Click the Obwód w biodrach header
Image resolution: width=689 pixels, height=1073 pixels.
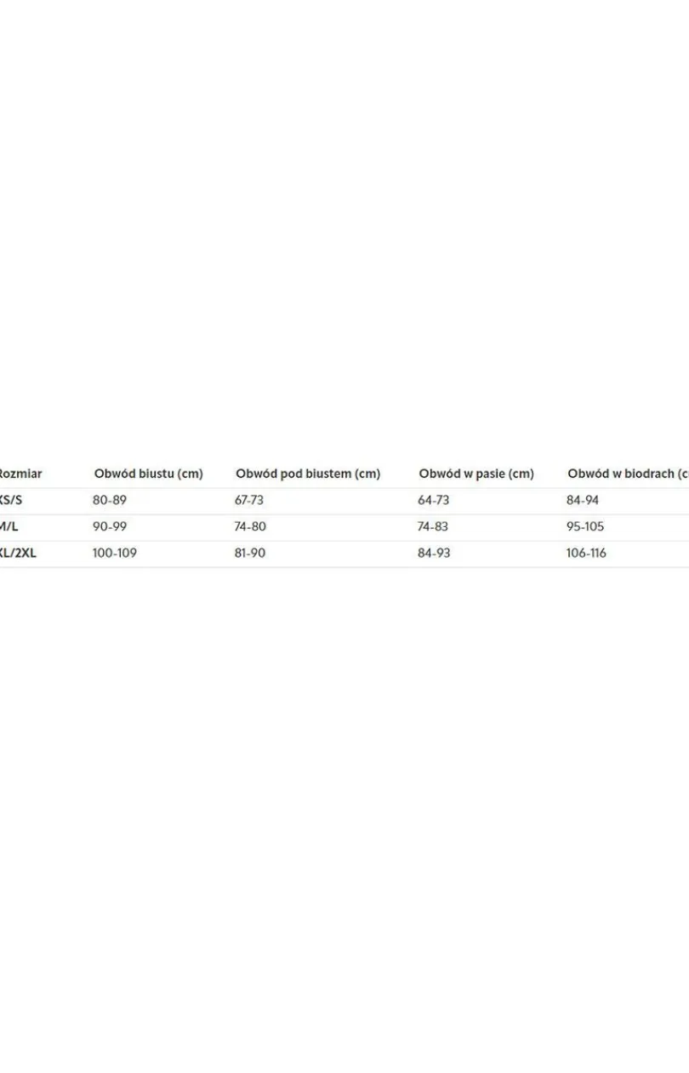pyautogui.click(x=628, y=473)
